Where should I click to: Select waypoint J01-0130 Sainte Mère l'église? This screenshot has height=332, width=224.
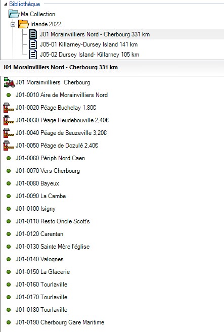click(53, 247)
